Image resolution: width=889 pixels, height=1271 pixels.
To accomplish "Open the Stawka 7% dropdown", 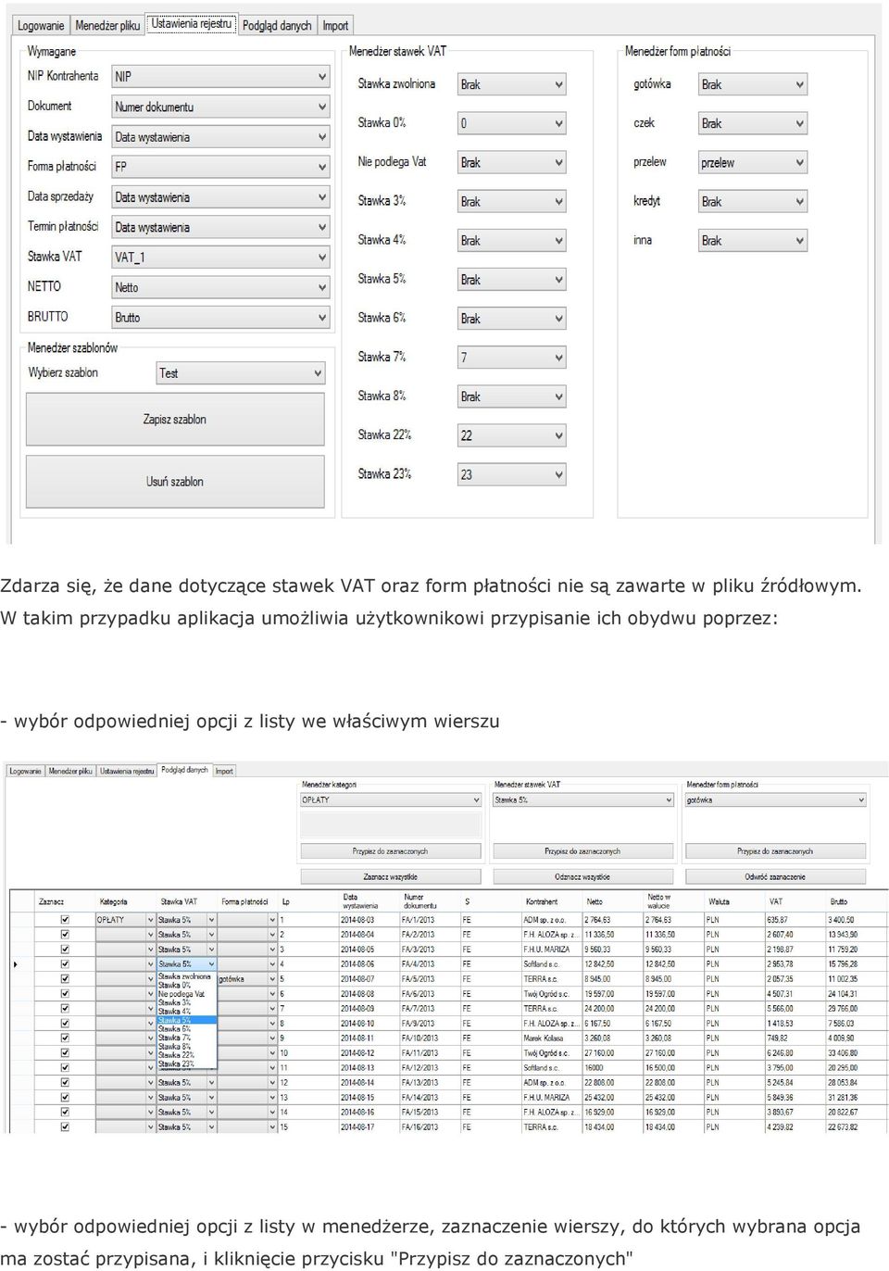I will (511, 358).
